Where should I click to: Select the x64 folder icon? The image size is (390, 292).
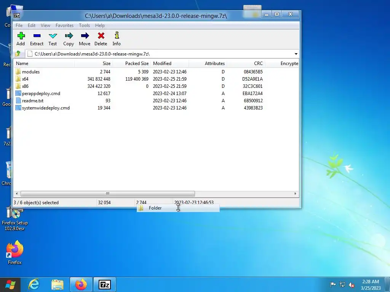18,79
